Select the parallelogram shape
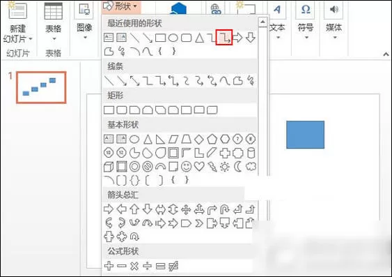Image resolution: width=392 pixels, height=277 pixels. (x=173, y=139)
